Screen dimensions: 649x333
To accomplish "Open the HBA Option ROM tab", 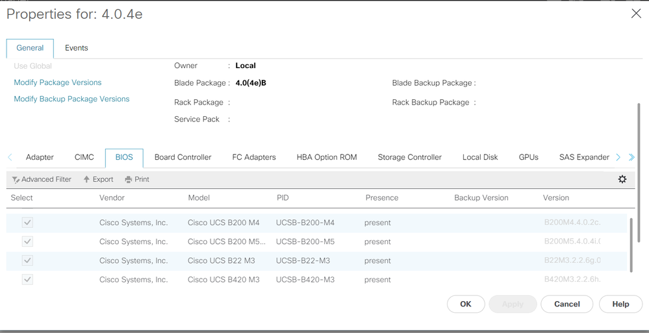I will (x=327, y=157).
